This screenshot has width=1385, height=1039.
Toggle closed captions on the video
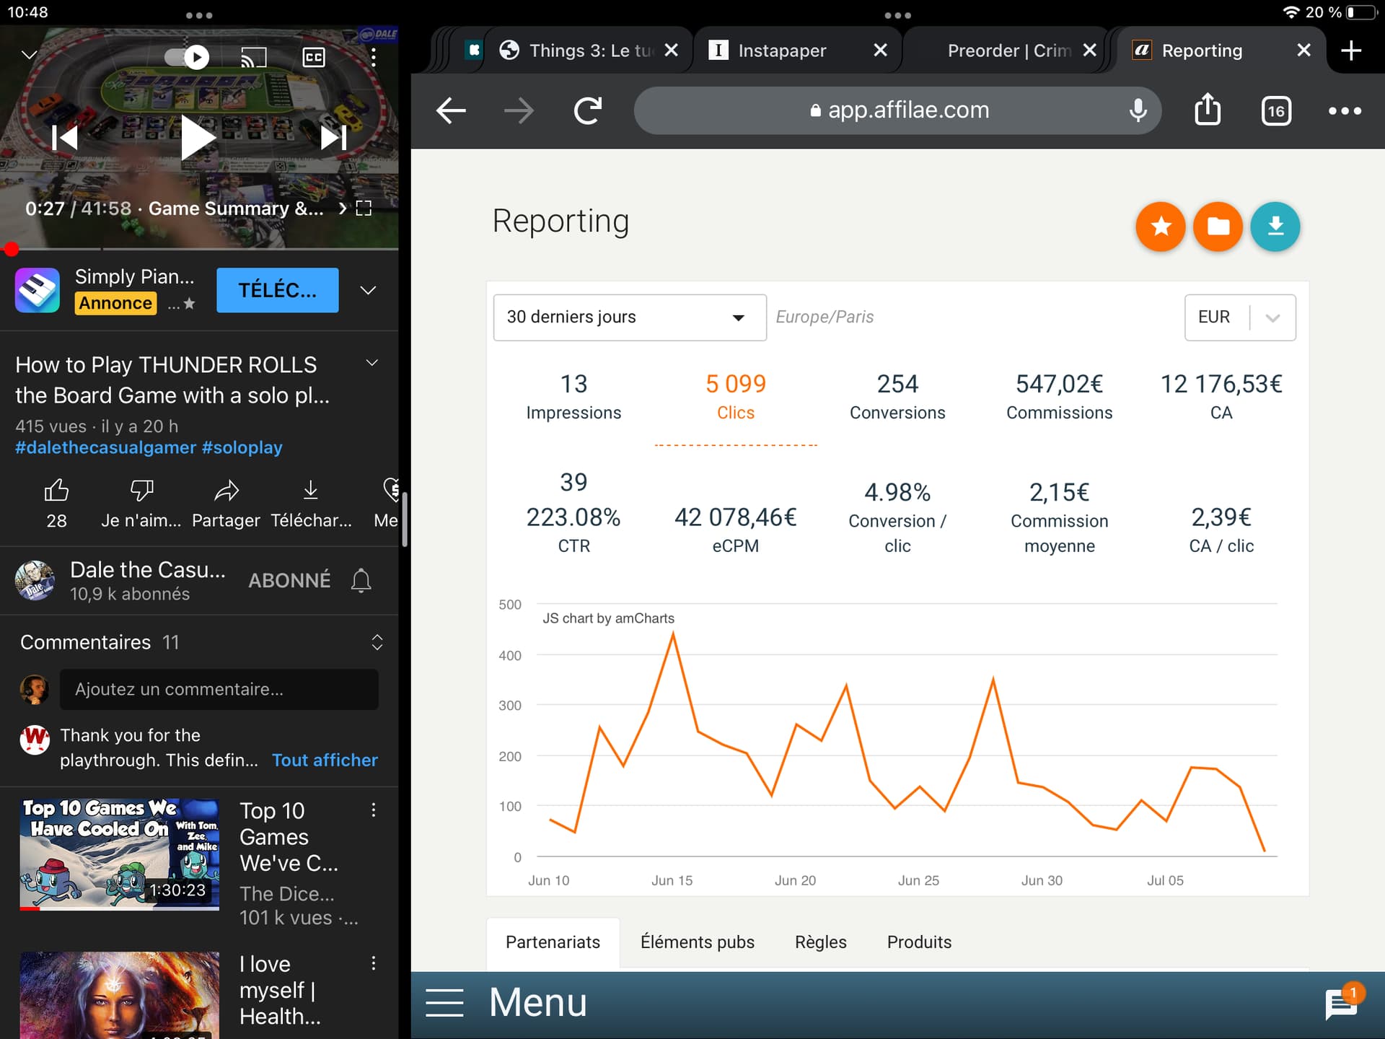tap(313, 57)
